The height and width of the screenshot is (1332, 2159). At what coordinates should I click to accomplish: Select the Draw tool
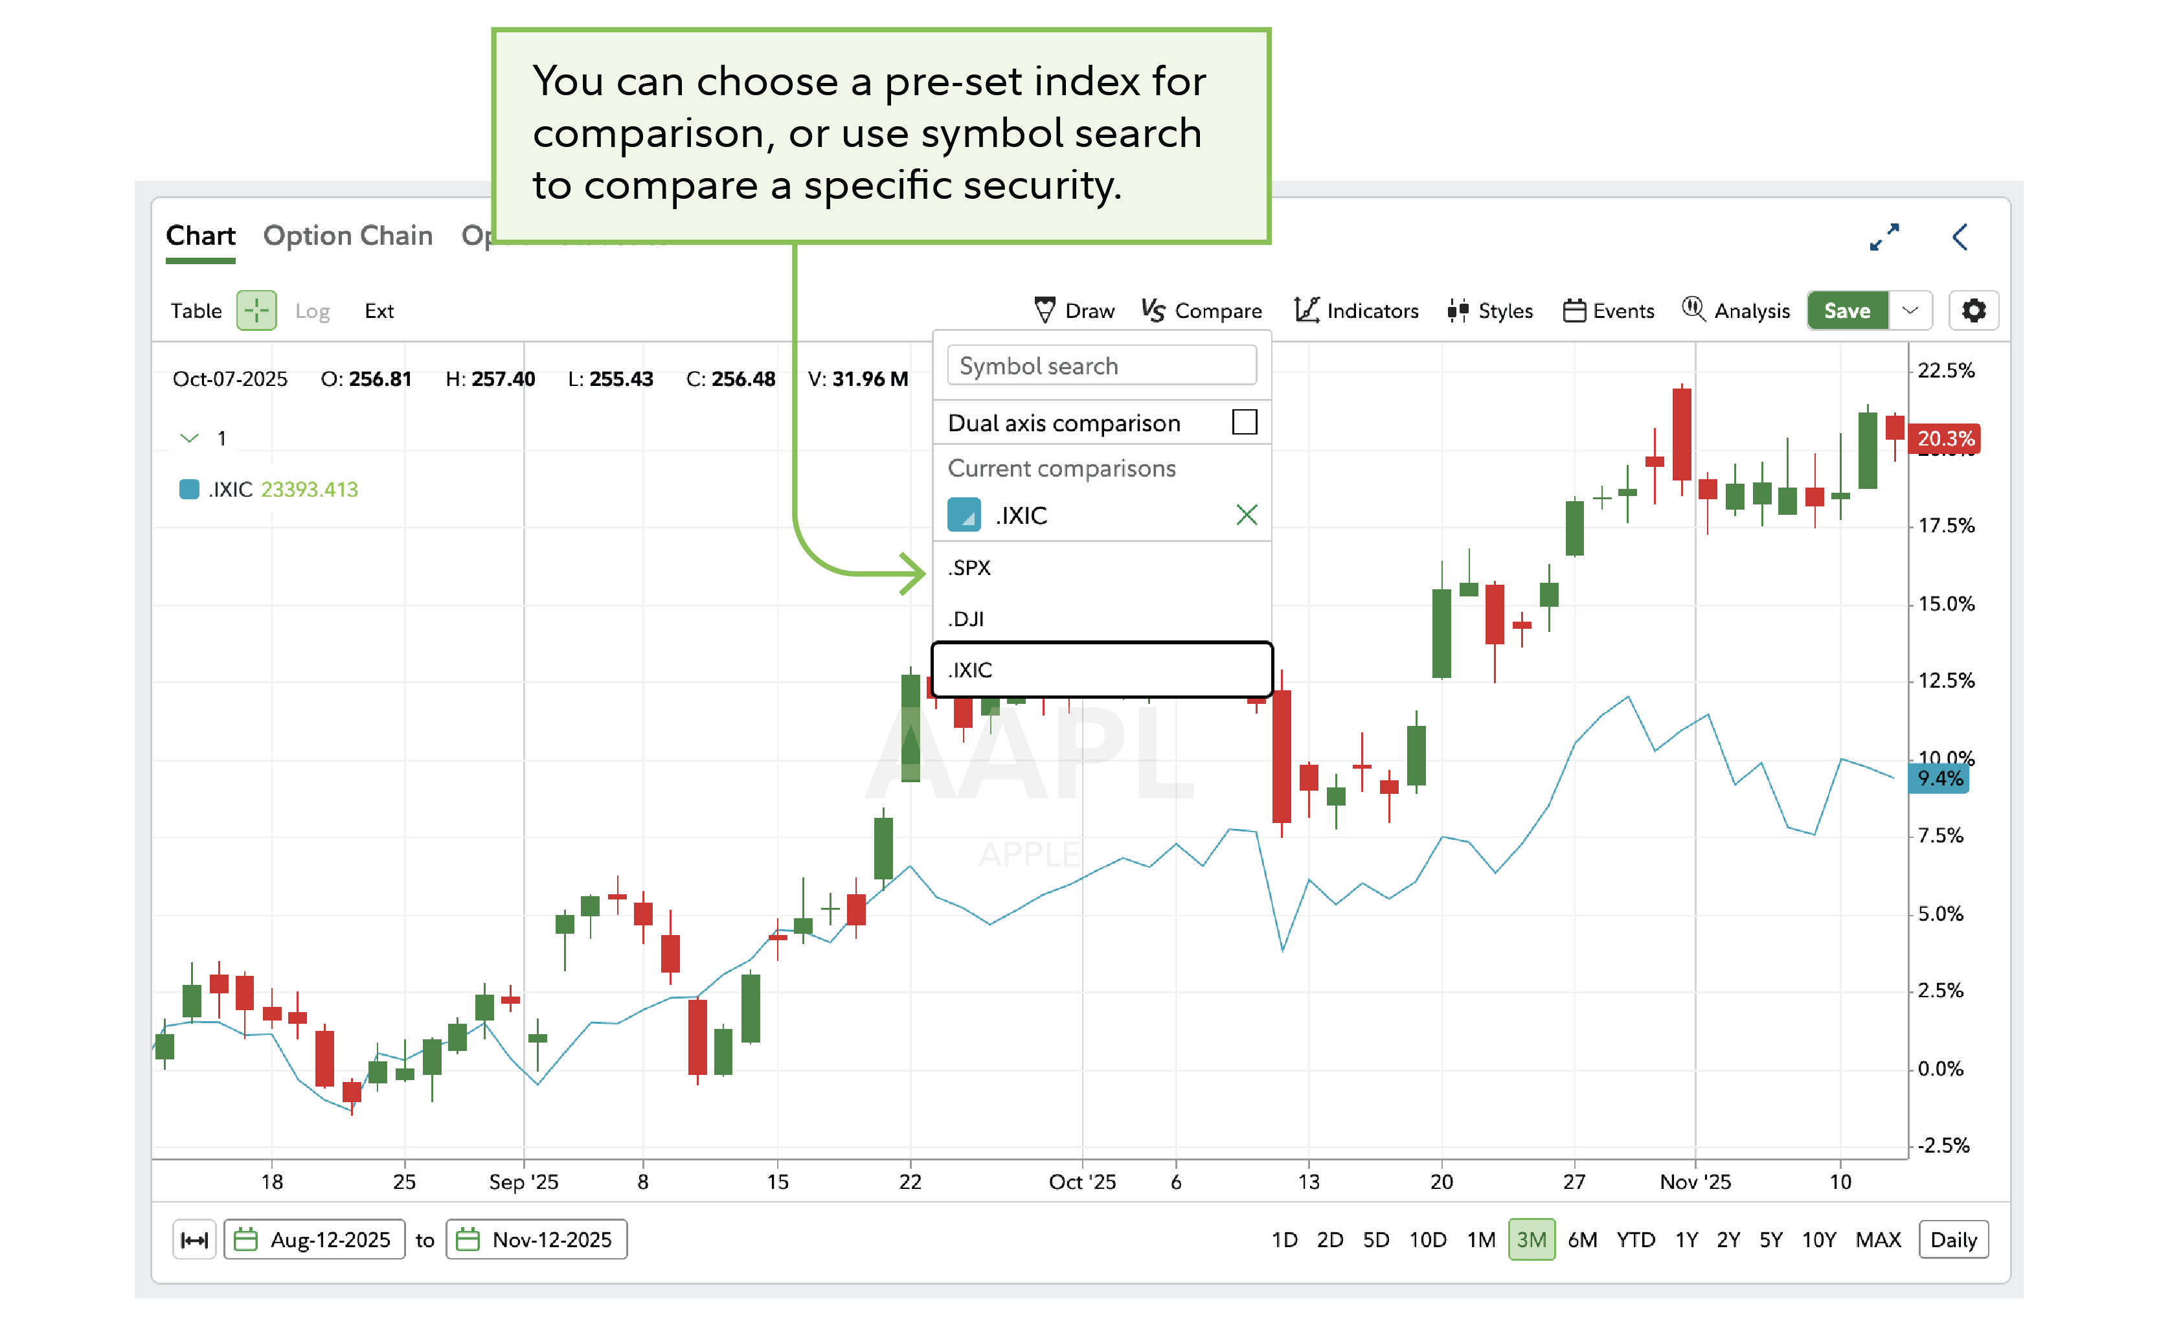point(1074,310)
